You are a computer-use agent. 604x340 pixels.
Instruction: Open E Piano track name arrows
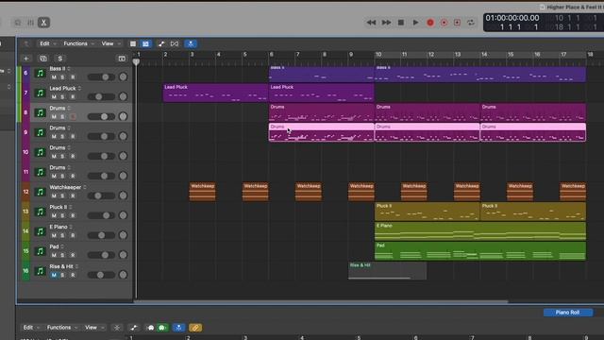pyautogui.click(x=72, y=227)
